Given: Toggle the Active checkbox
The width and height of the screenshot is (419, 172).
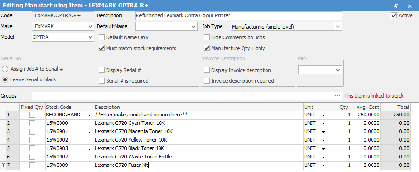Looking at the screenshot, I should coord(394,15).
